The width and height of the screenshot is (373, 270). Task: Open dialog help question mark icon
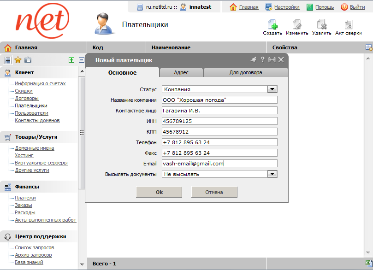coord(262,59)
